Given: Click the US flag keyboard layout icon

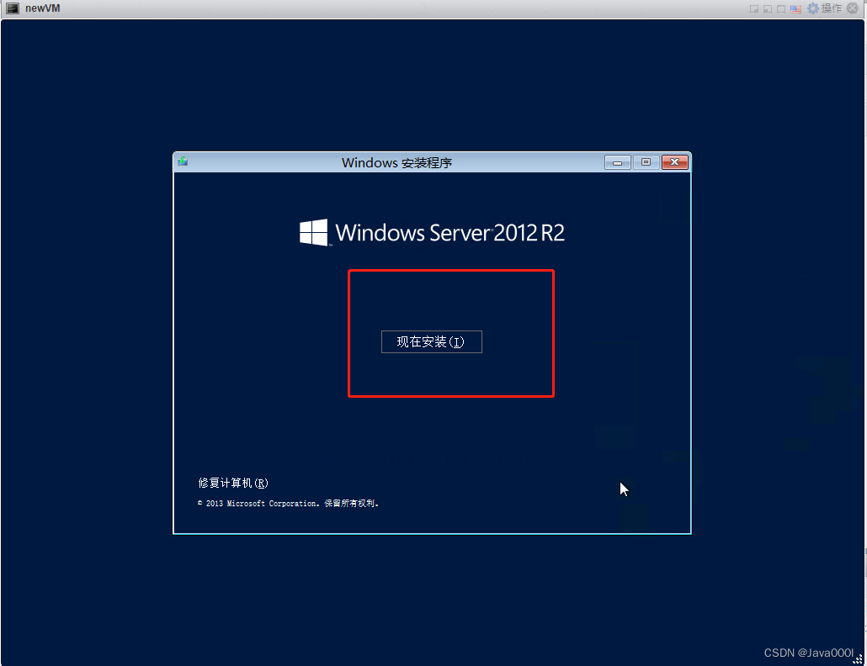Looking at the screenshot, I should point(795,9).
